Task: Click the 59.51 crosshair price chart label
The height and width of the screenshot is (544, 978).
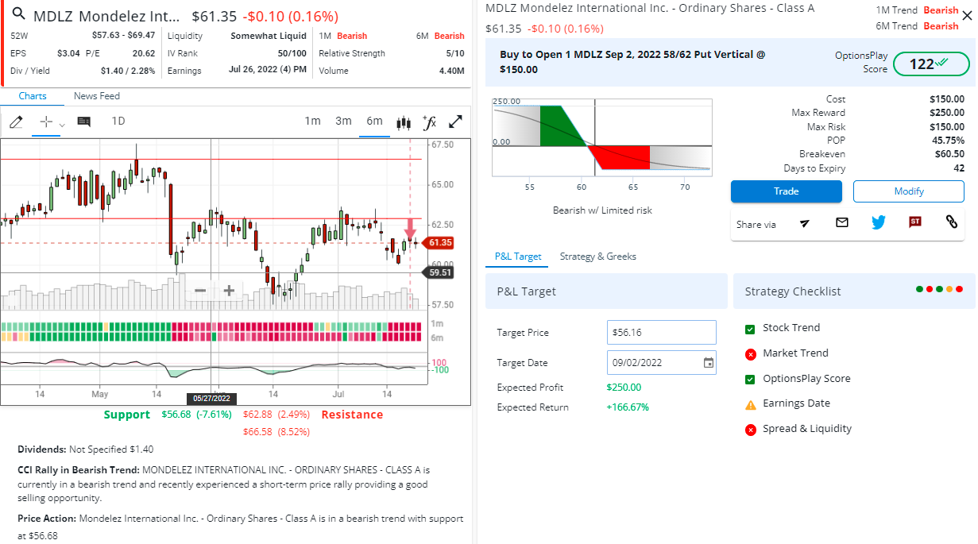Action: (x=439, y=272)
